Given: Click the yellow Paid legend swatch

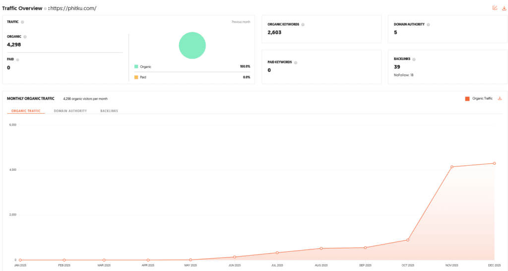Looking at the screenshot, I should tap(136, 77).
